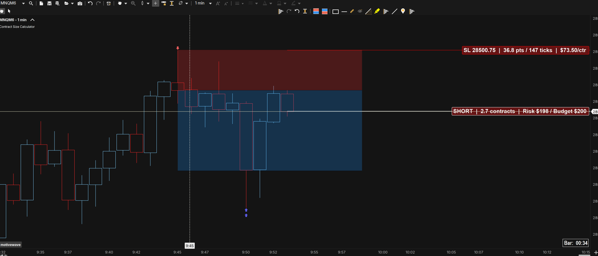Increase font size with larger A
598x256 pixels.
pyautogui.click(x=218, y=3)
